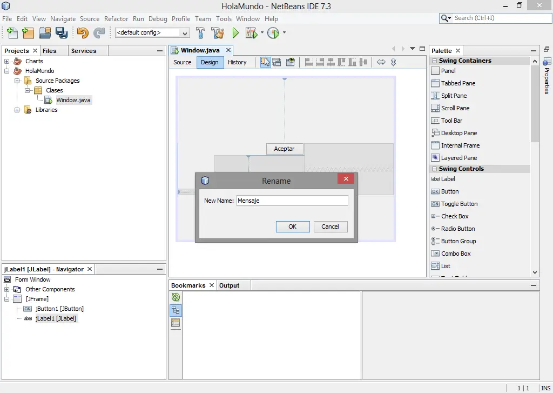This screenshot has height=393, width=553.
Task: Activate Connection Mode in the designer toolbar
Action: click(x=276, y=62)
